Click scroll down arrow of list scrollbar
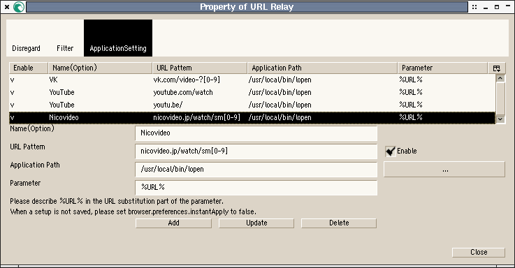 (x=500, y=119)
